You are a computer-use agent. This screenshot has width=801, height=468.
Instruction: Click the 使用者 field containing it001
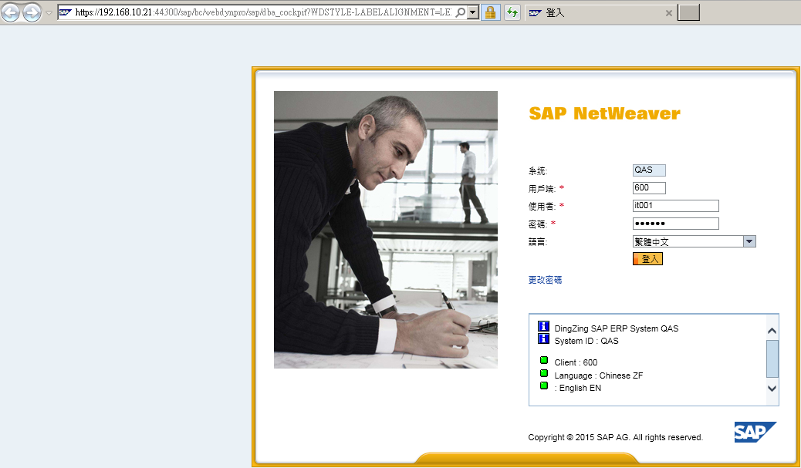675,206
